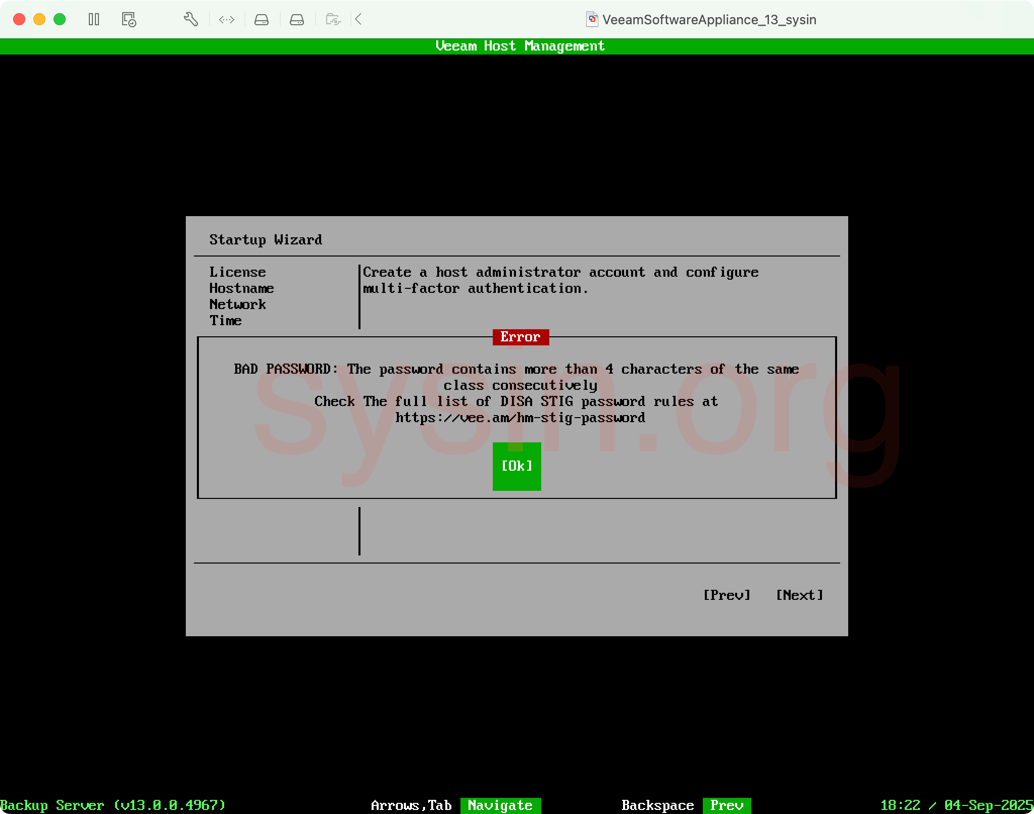
Task: Click the green Prev hint at bottom
Action: pyautogui.click(x=727, y=805)
